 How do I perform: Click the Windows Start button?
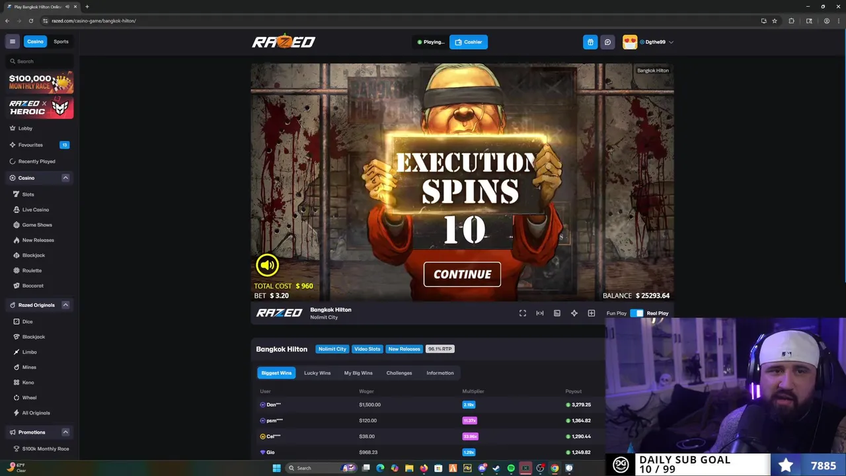pyautogui.click(x=276, y=468)
